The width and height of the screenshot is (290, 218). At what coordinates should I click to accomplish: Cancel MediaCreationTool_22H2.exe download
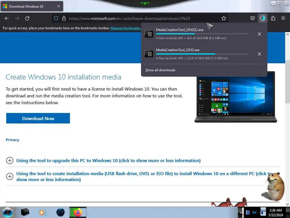pyautogui.click(x=259, y=54)
